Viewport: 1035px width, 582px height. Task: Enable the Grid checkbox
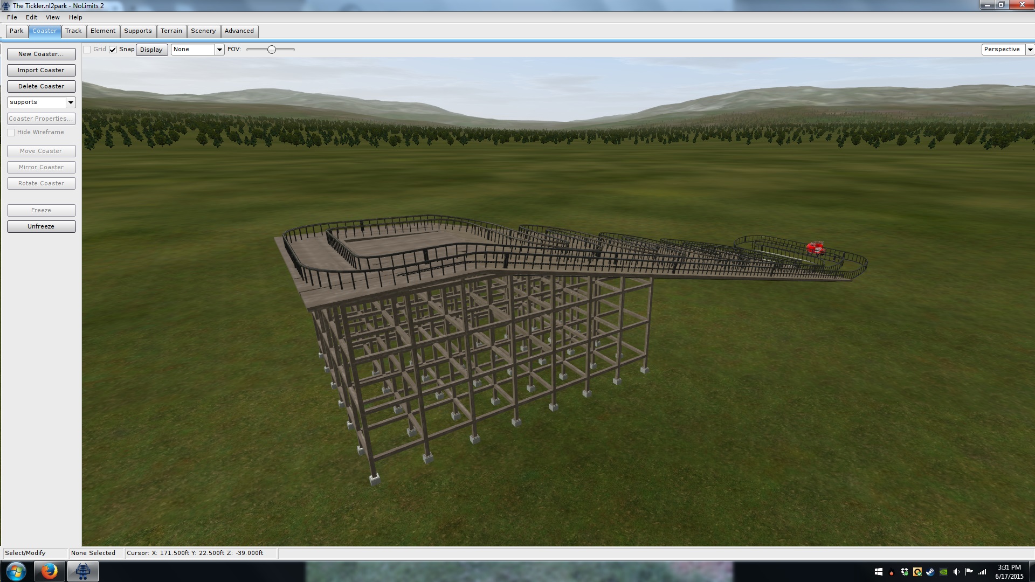pyautogui.click(x=87, y=50)
